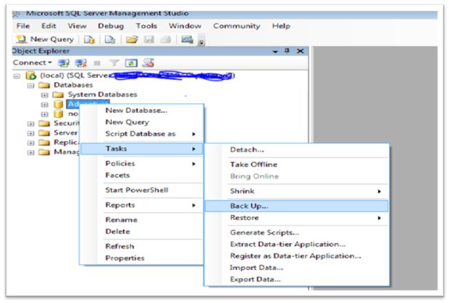Open Script Database as submenu
This screenshot has height=303, width=449.
pos(141,134)
